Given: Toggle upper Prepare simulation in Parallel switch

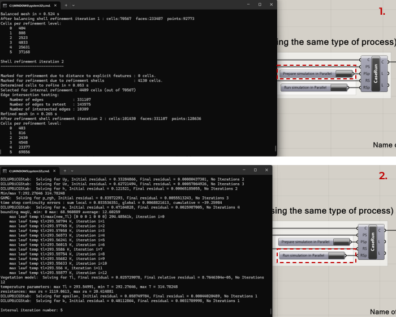Looking at the screenshot, I should (343, 74).
